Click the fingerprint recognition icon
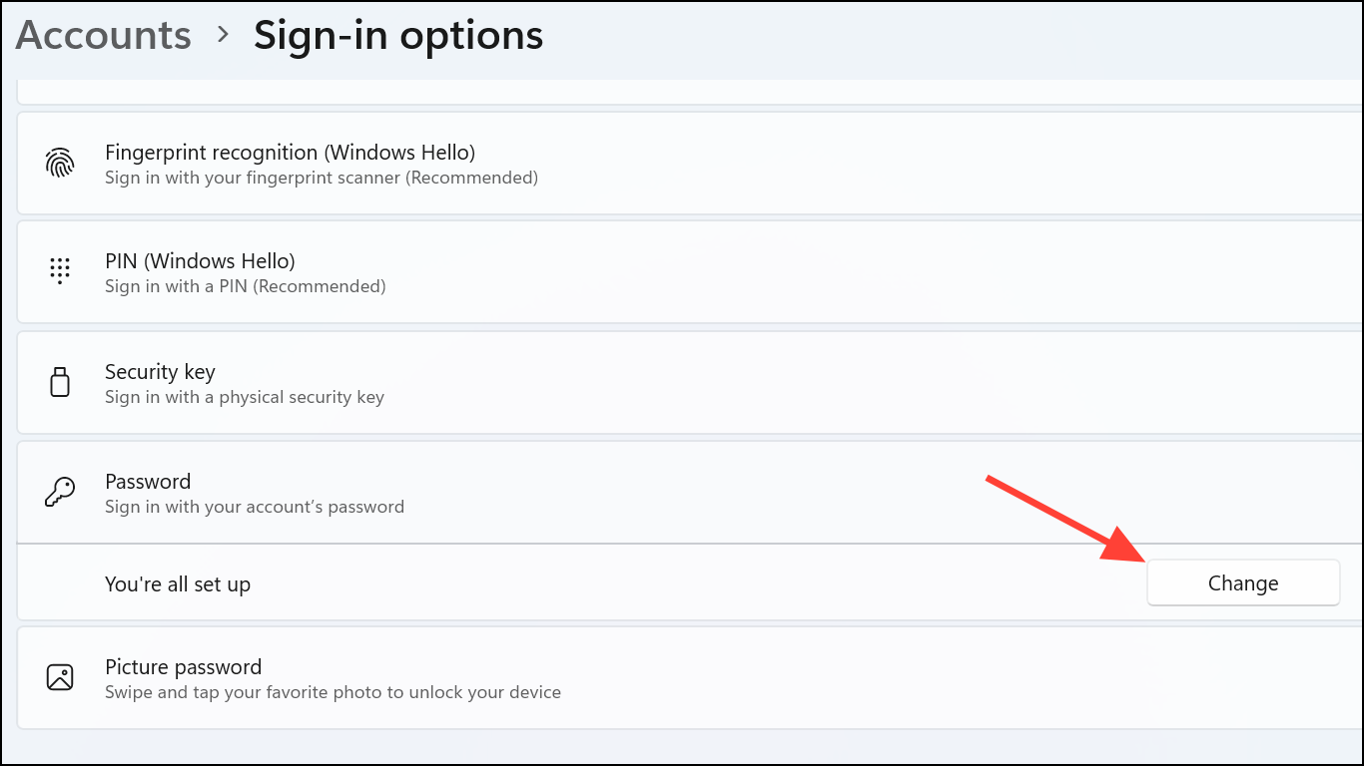This screenshot has width=1364, height=766. coord(60,163)
